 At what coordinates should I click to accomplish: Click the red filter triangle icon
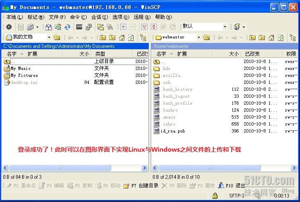144,27
